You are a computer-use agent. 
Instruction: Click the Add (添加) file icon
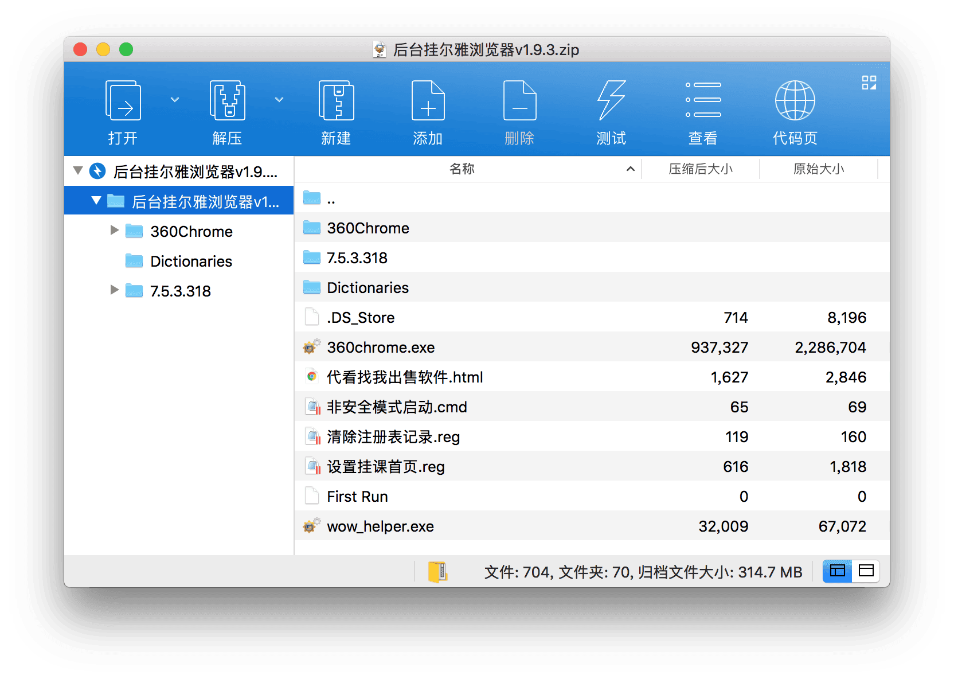click(428, 100)
